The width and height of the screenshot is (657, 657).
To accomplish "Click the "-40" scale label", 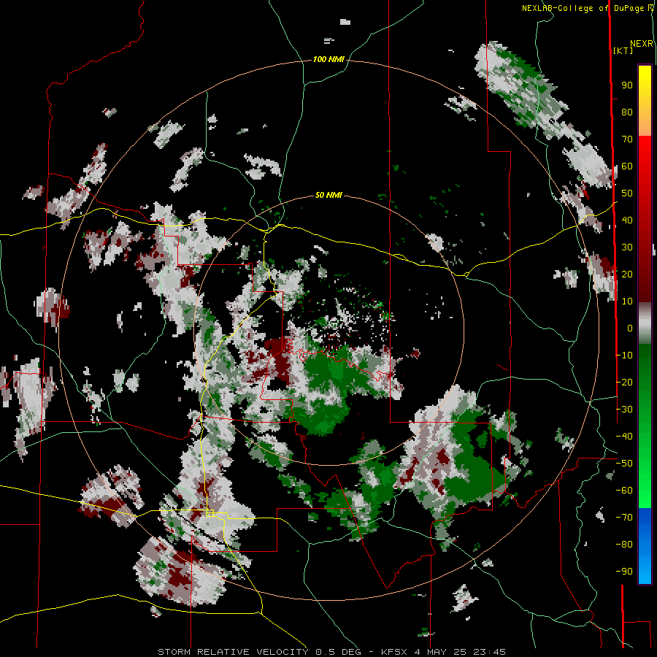I will coord(624,437).
